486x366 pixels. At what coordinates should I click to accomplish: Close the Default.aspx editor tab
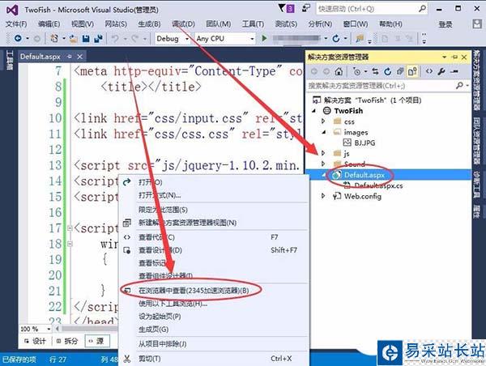click(x=79, y=57)
